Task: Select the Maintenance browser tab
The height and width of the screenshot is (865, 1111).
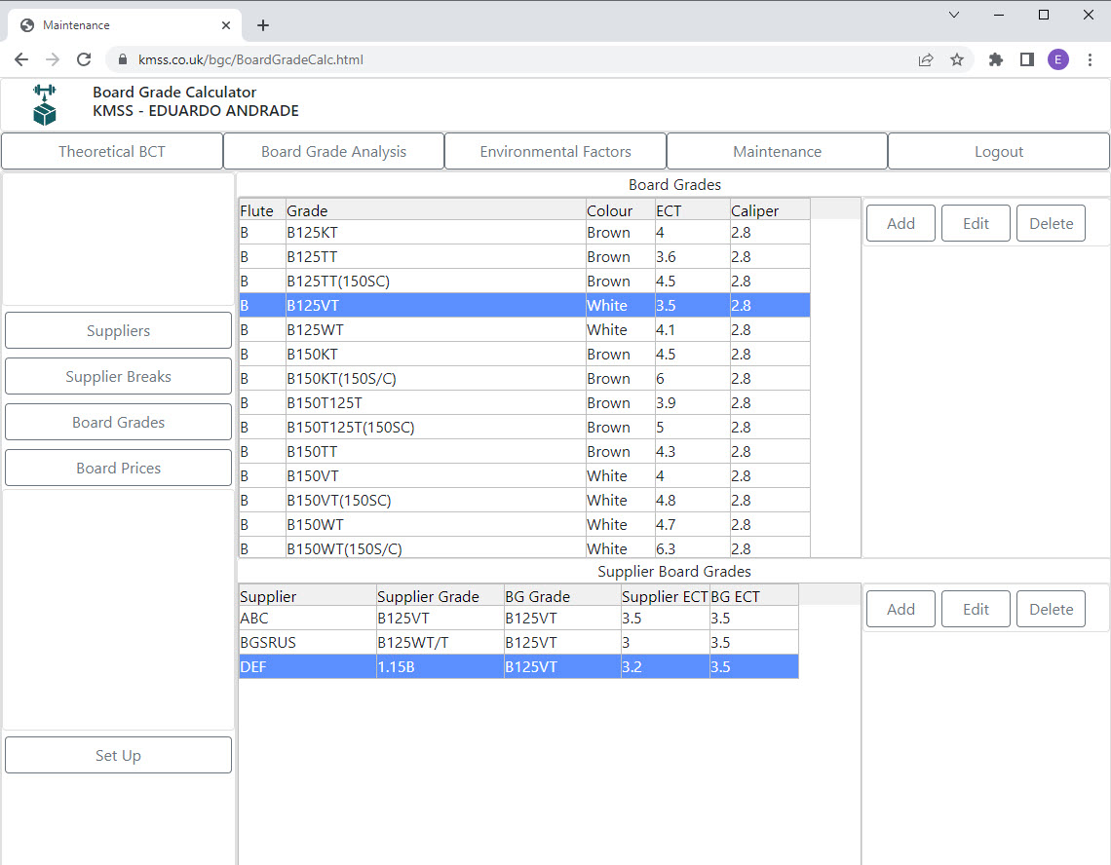Action: (x=126, y=25)
